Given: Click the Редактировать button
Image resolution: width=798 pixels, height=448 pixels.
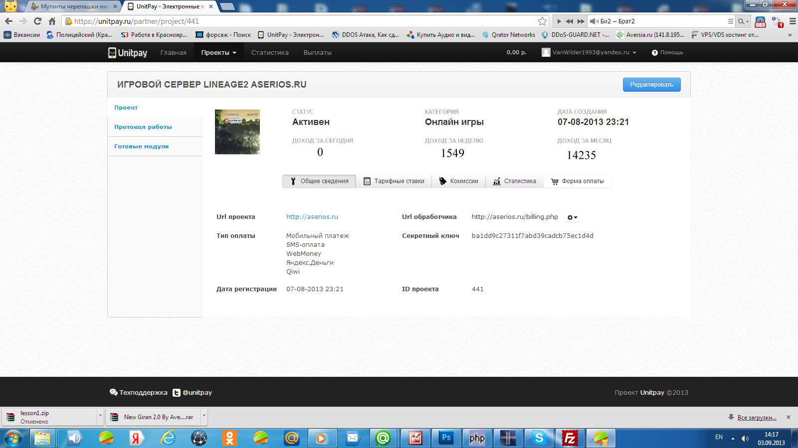Looking at the screenshot, I should coord(651,85).
